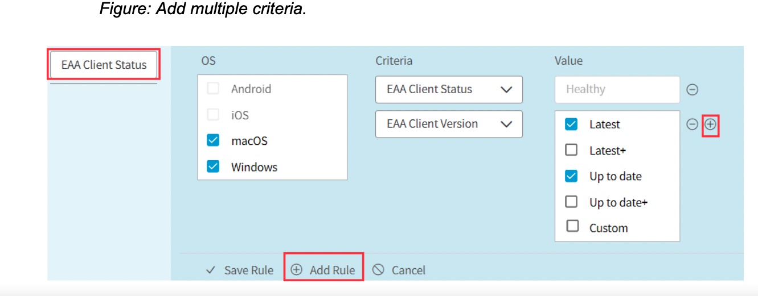Click the circled plus icon on Add Rule
Viewport: 758px width, 296px height.
click(x=296, y=270)
